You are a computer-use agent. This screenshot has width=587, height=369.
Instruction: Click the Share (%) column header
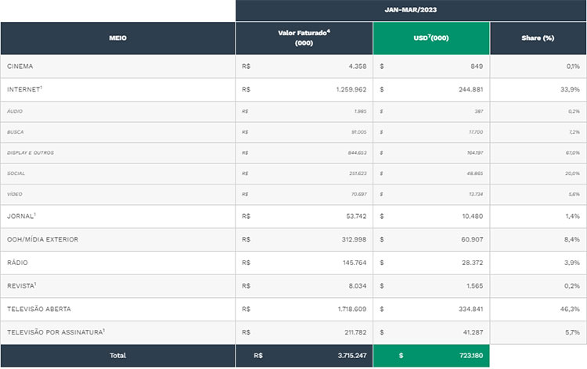coord(538,38)
